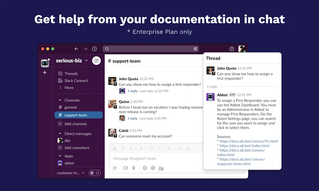Record an audio clip with microphone icon

[x=134, y=168]
